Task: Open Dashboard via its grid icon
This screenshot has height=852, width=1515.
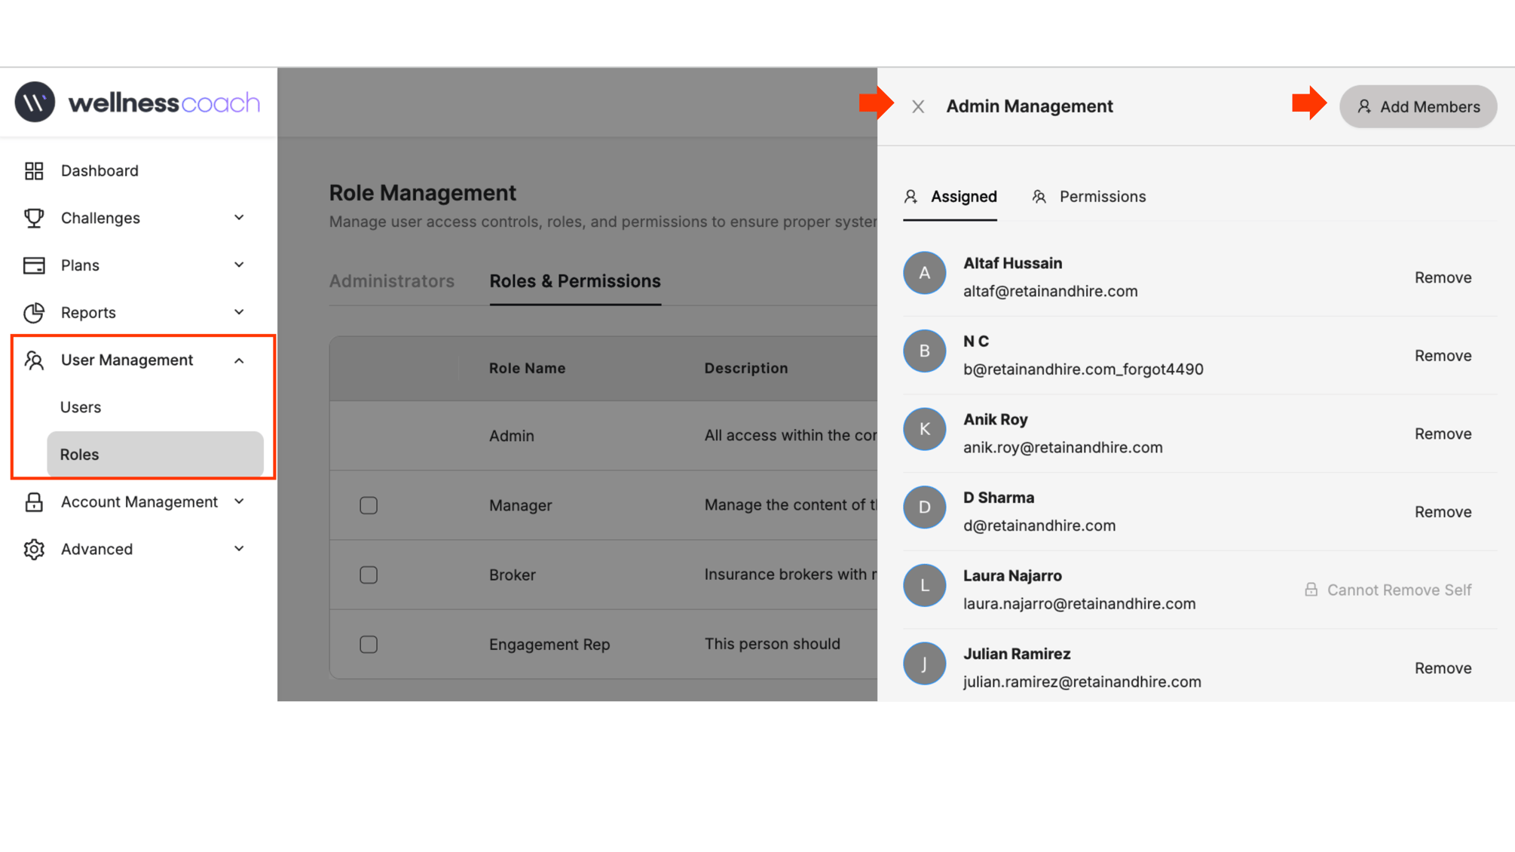Action: (34, 171)
